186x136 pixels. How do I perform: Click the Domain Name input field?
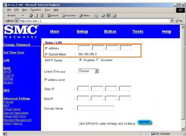(x=95, y=108)
